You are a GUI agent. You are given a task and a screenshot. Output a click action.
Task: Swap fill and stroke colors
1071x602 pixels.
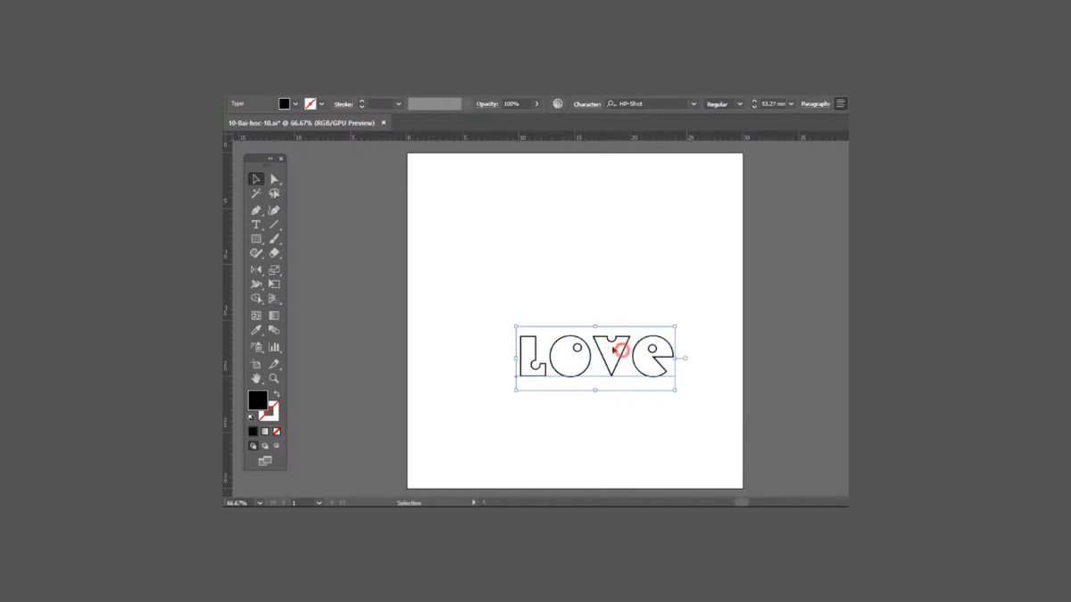(276, 394)
